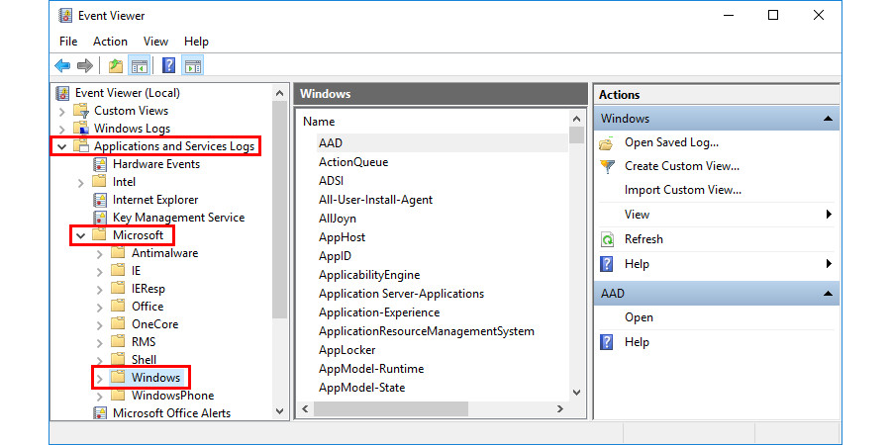The height and width of the screenshot is (445, 891).
Task: Select the Shell tree folder
Action: (144, 360)
